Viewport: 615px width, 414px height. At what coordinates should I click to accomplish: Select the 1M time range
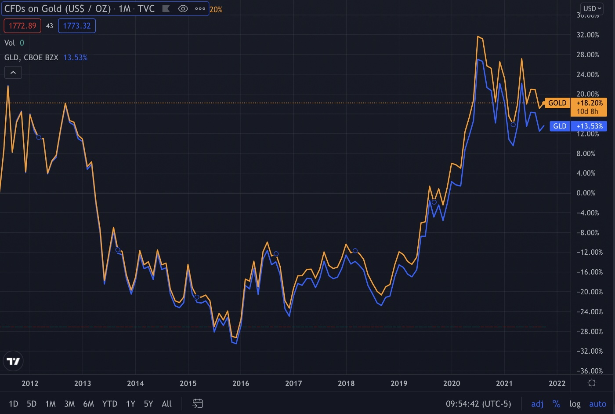pyautogui.click(x=51, y=403)
